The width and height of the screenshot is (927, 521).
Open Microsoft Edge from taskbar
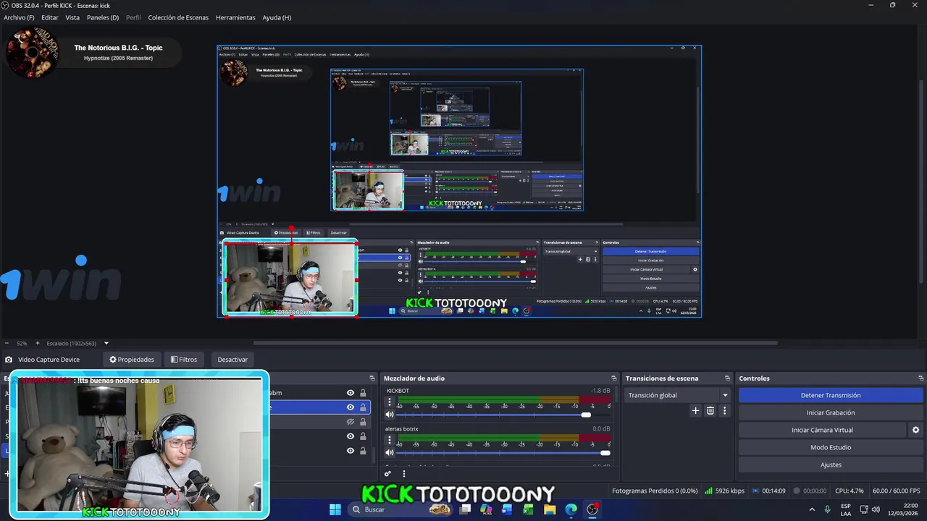point(571,509)
